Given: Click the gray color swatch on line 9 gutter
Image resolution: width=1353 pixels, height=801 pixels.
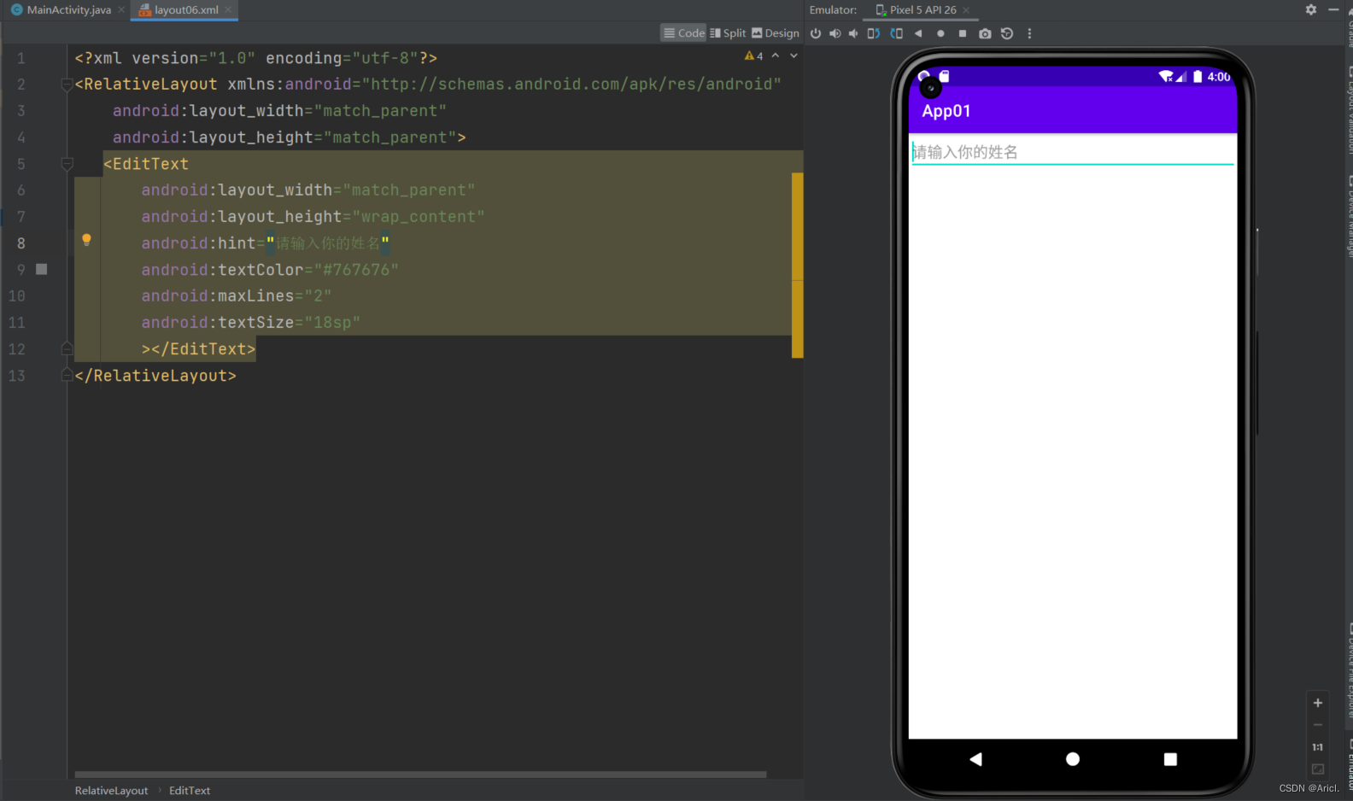Looking at the screenshot, I should [x=41, y=269].
